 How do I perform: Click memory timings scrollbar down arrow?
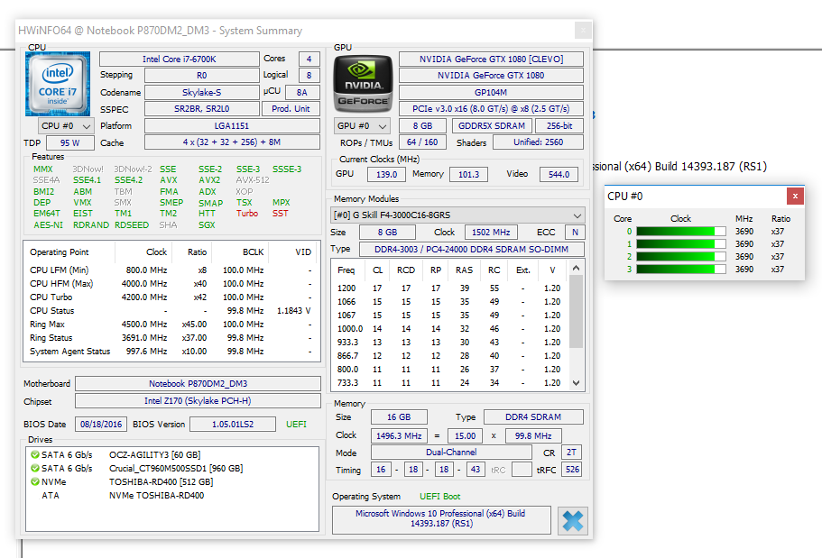(577, 383)
